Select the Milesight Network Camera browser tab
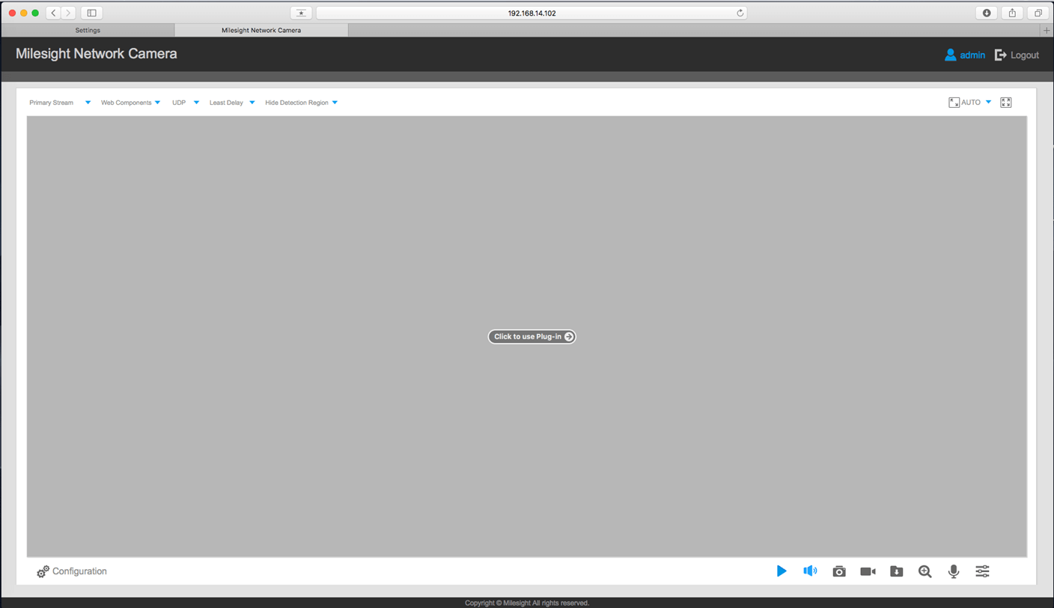This screenshot has width=1054, height=608. (x=261, y=30)
